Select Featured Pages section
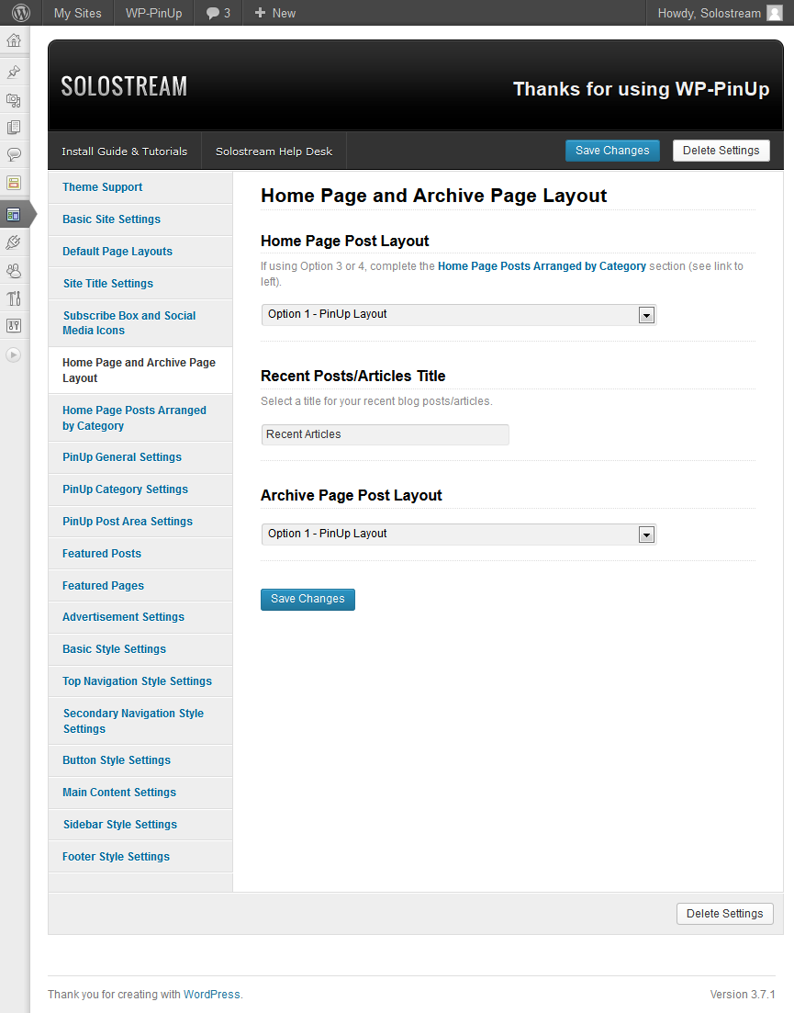Image resolution: width=794 pixels, height=1013 pixels. [140, 586]
